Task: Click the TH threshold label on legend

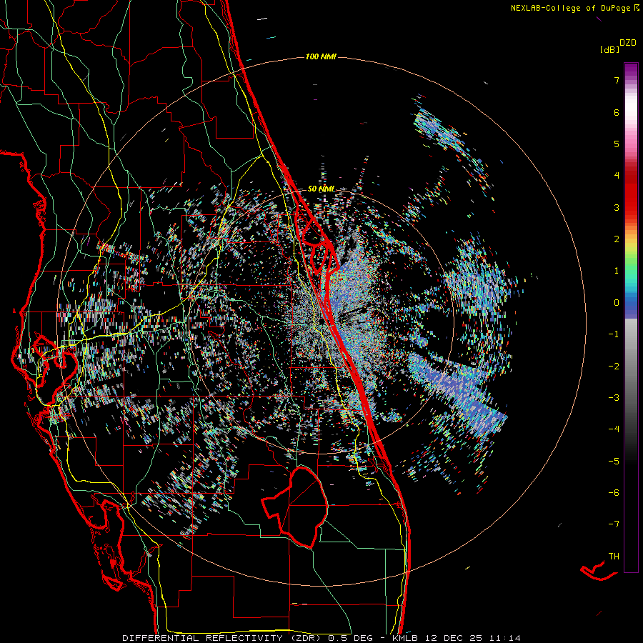Action: pyautogui.click(x=614, y=556)
